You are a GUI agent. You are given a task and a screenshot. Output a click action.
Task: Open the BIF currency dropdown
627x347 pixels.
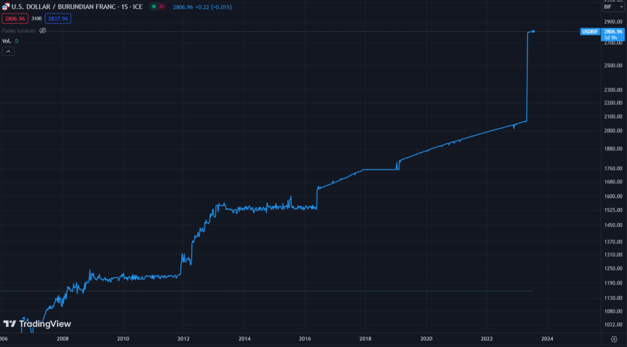coord(614,7)
